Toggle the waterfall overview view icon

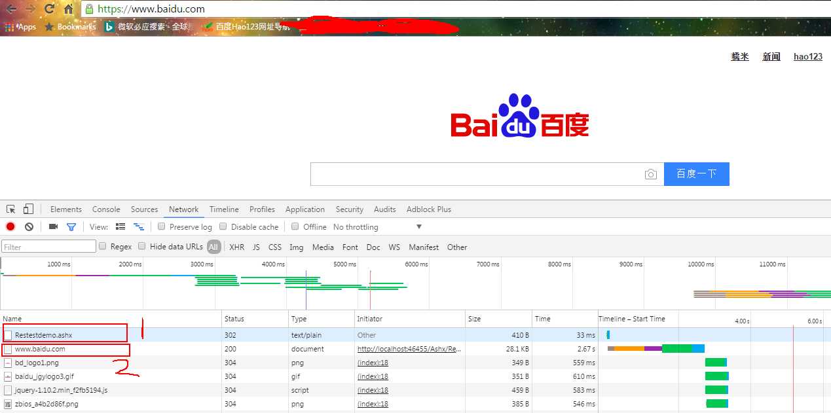139,226
